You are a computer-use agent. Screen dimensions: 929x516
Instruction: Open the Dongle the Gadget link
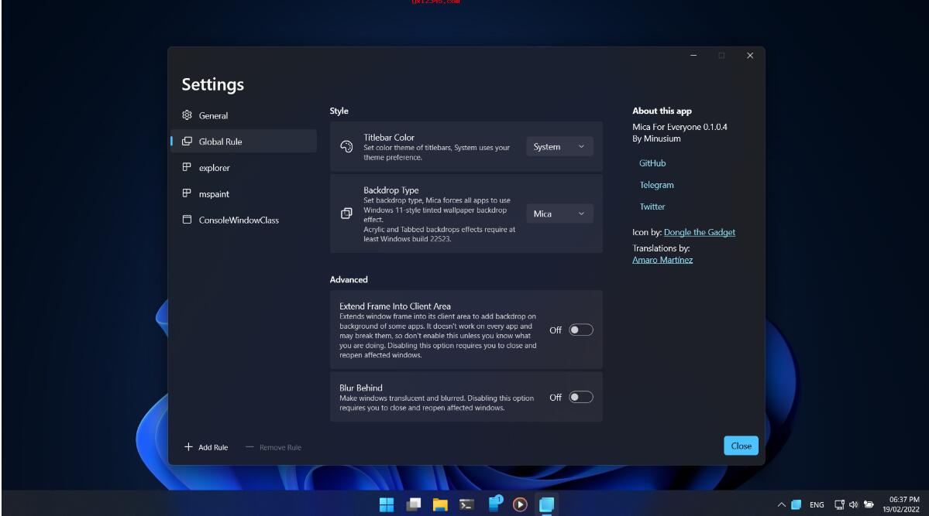tap(700, 232)
